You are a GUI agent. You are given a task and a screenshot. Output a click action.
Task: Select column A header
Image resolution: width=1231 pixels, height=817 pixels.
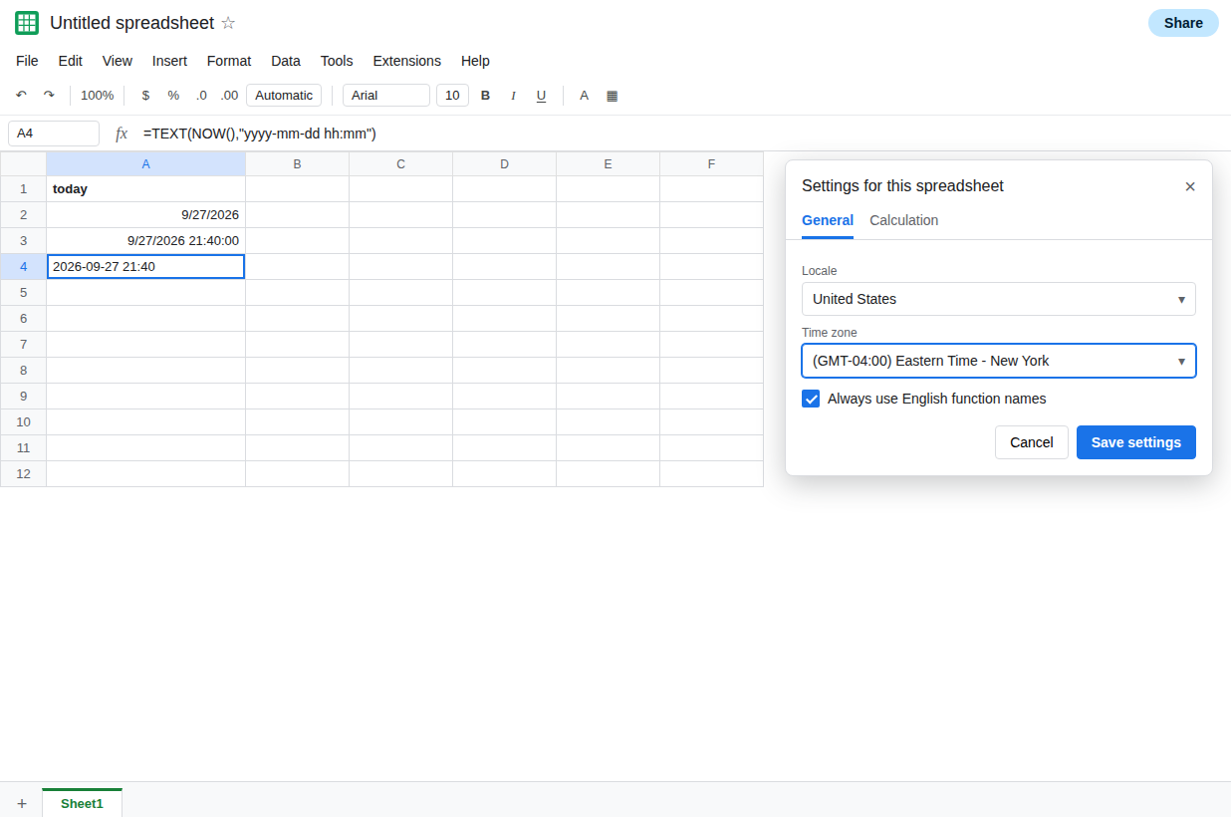[145, 164]
